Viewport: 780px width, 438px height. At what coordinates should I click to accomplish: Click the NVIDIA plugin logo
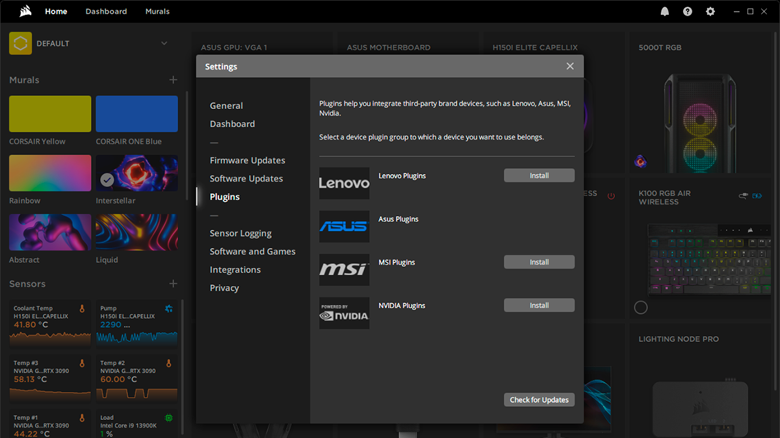tap(344, 313)
